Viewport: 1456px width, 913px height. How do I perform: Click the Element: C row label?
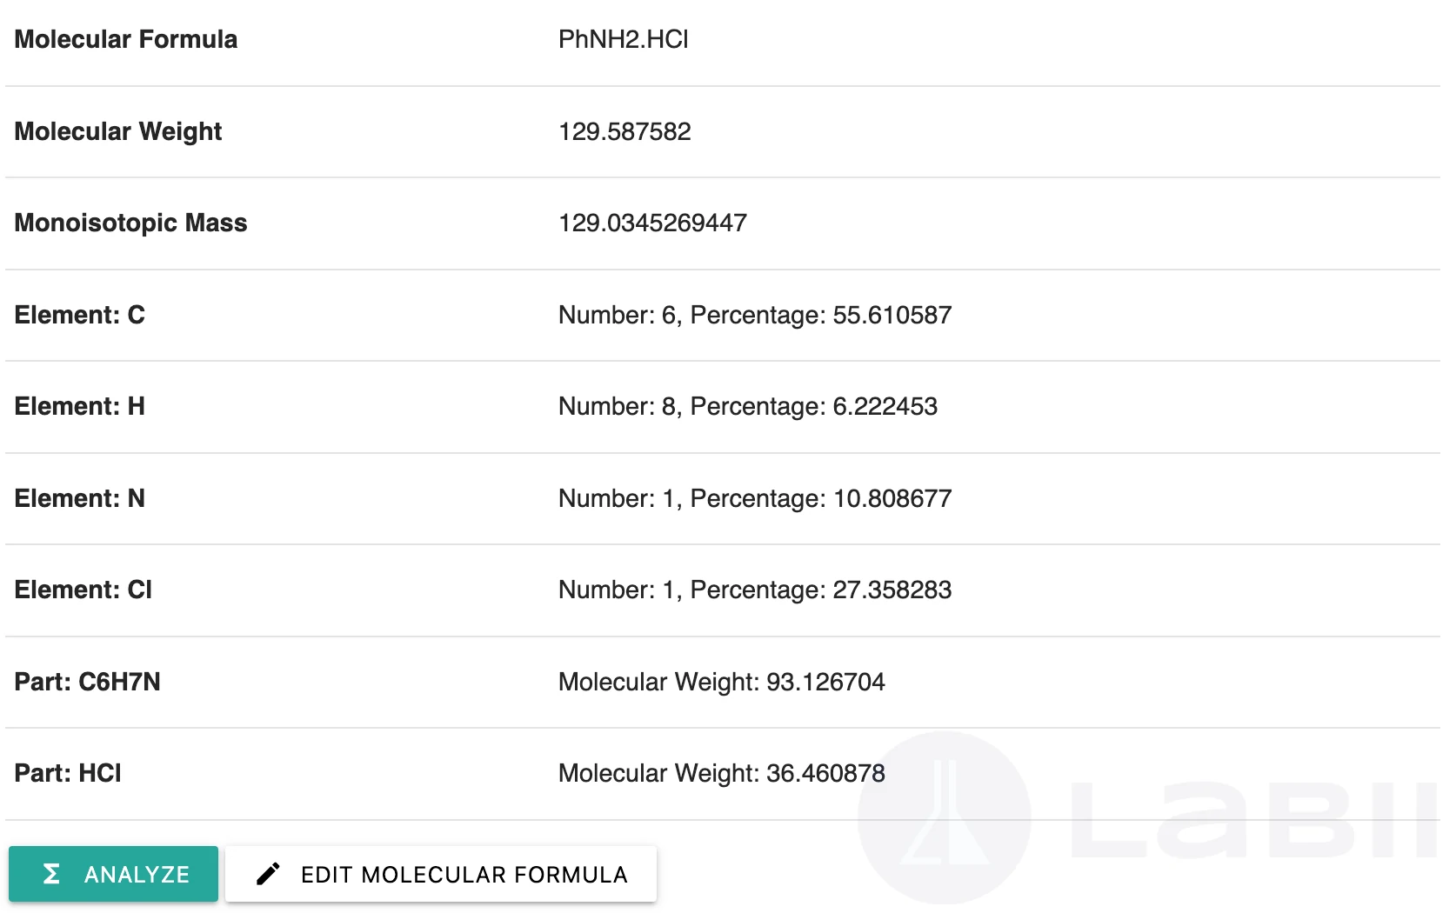coord(80,315)
